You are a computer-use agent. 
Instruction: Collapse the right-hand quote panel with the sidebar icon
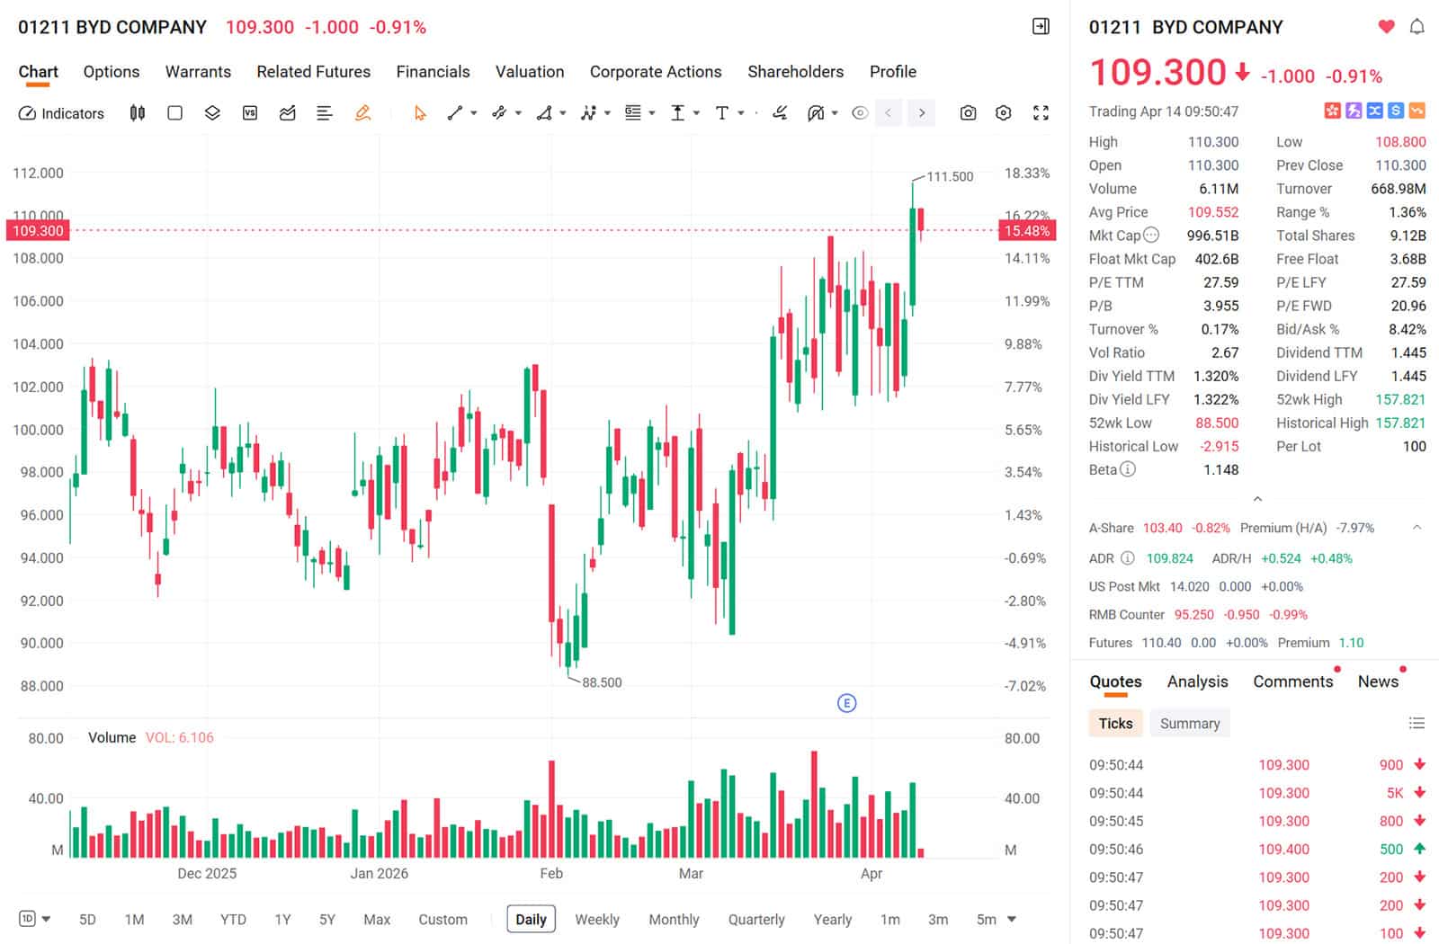(x=1041, y=27)
